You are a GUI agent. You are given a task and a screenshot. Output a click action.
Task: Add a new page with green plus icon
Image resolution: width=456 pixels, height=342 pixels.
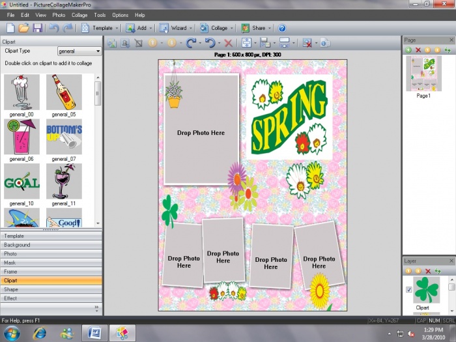[x=408, y=50]
